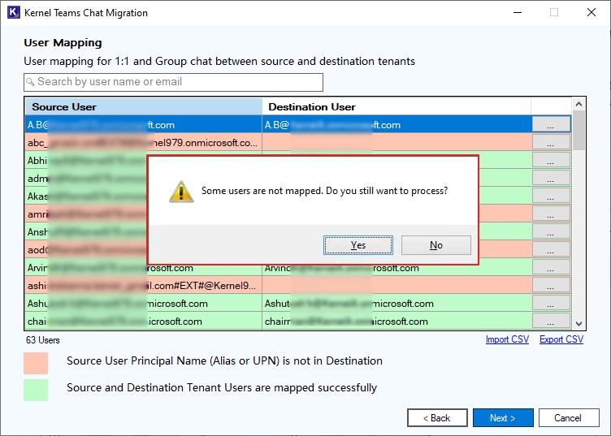This screenshot has width=611, height=436.
Task: Select the abc_ source user row
Action: coord(144,142)
